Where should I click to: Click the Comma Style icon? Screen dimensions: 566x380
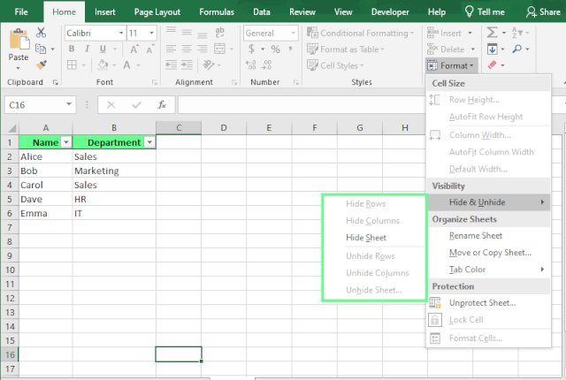point(290,49)
